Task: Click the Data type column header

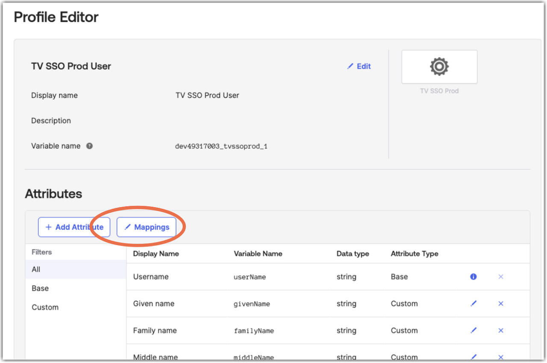Action: click(x=353, y=254)
